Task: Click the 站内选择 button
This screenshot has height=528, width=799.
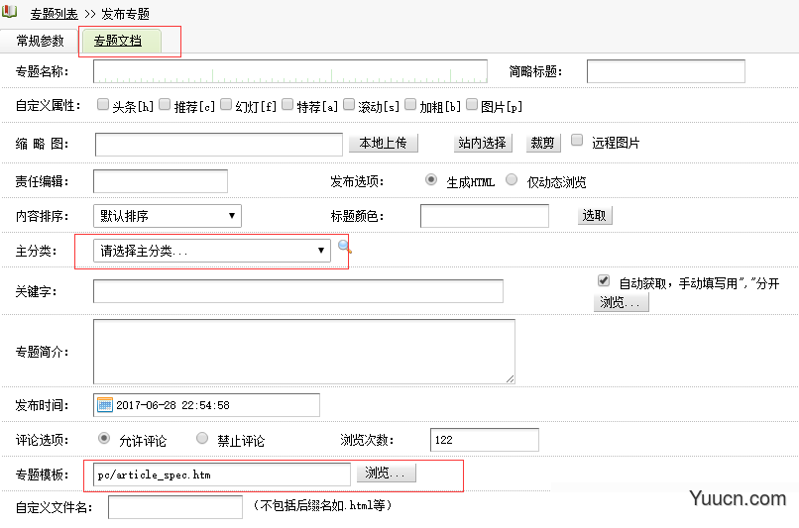Action: tap(483, 143)
